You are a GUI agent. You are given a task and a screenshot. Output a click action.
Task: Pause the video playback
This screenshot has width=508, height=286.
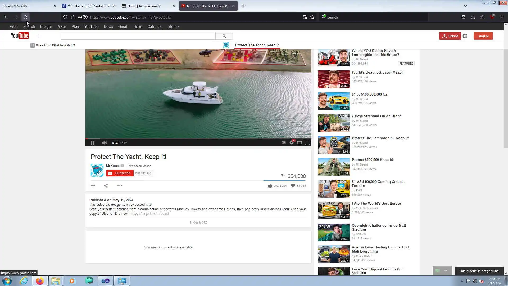click(x=93, y=143)
